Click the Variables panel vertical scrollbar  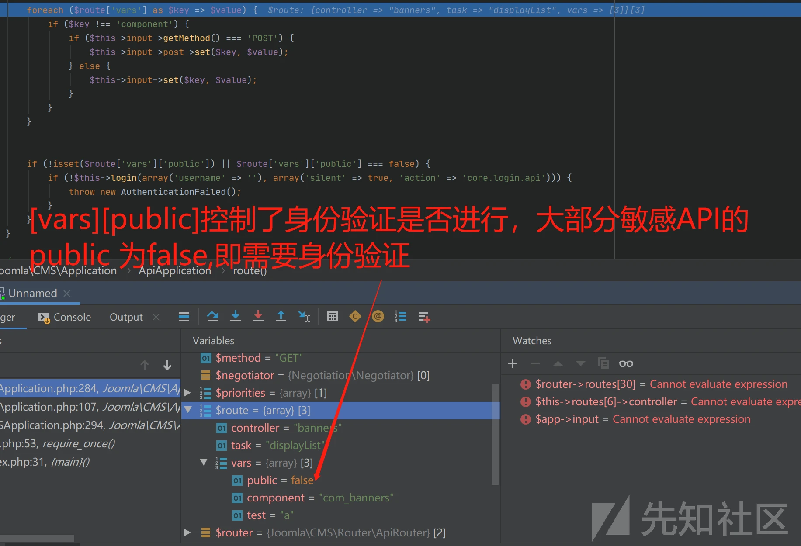[496, 432]
